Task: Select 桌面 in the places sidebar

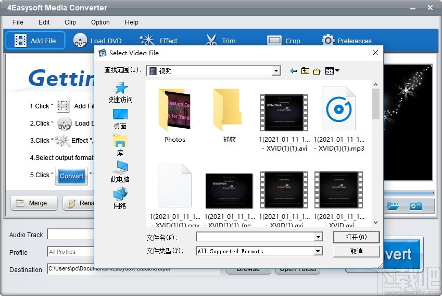Action: [x=120, y=119]
